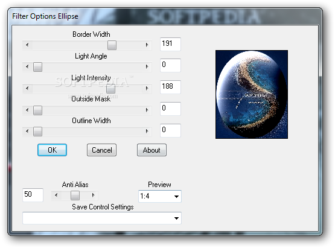Click the Outline Width value field

[x=170, y=130]
